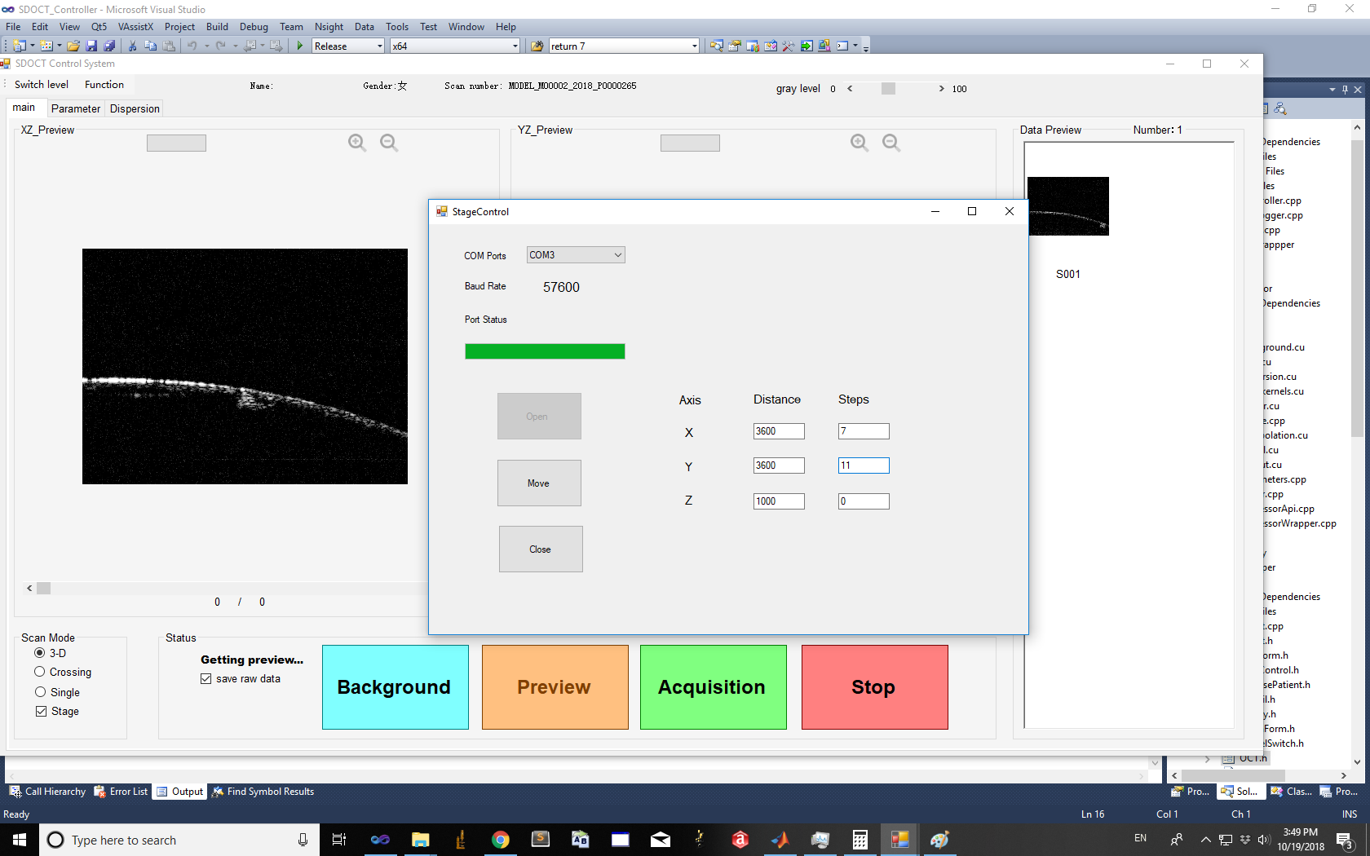The width and height of the screenshot is (1370, 856).
Task: Expand the Release configuration dropdown
Action: (379, 46)
